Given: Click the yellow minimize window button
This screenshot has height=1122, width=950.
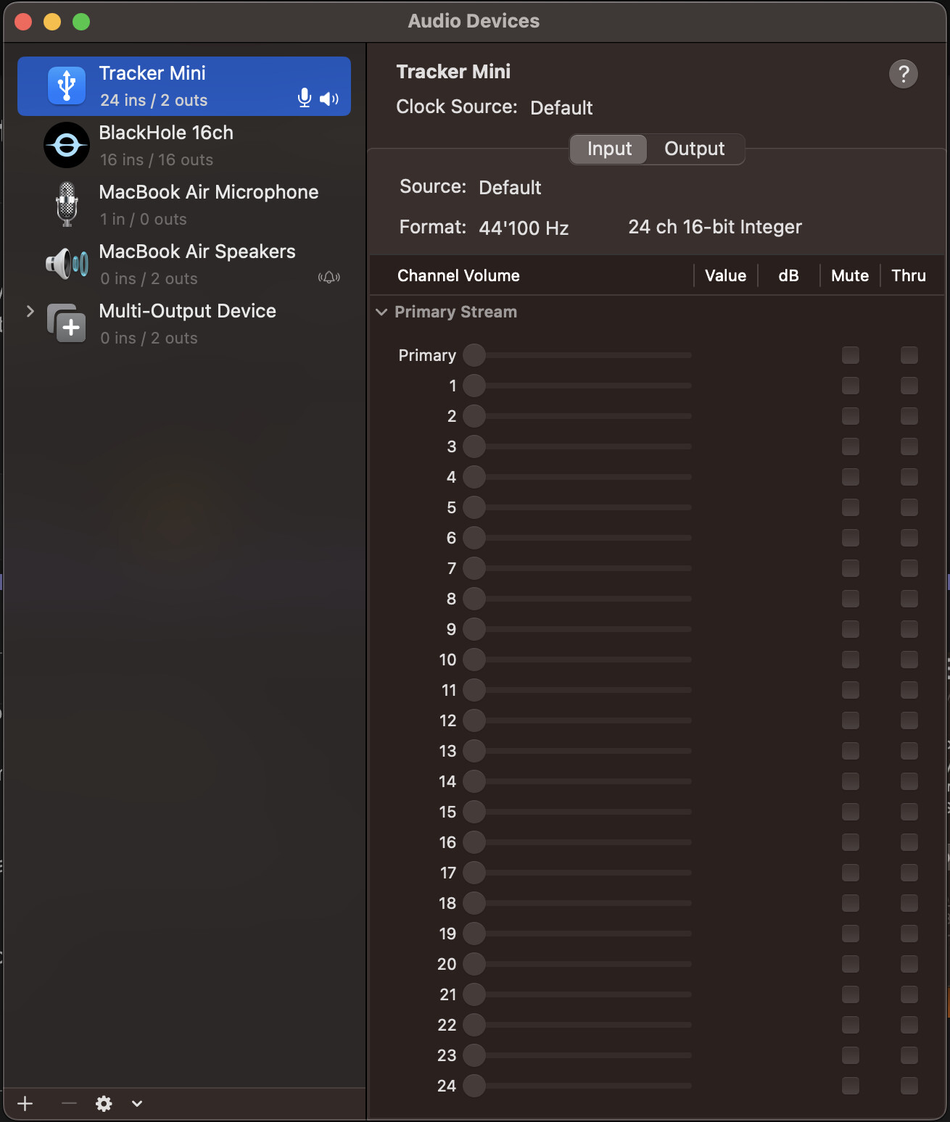Looking at the screenshot, I should [52, 22].
